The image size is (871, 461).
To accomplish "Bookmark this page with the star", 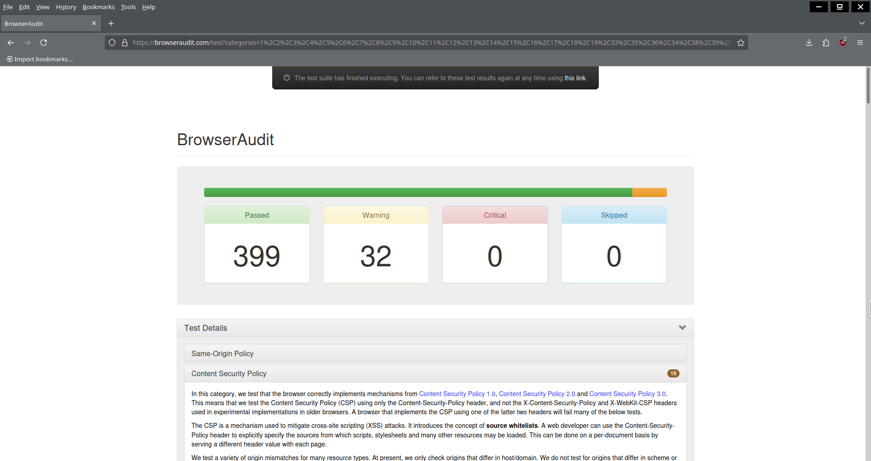I will pos(741,43).
